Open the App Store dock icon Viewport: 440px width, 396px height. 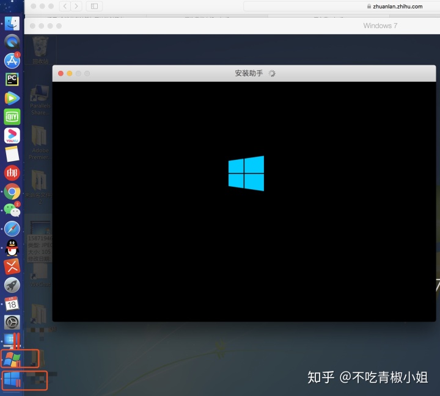(12, 60)
